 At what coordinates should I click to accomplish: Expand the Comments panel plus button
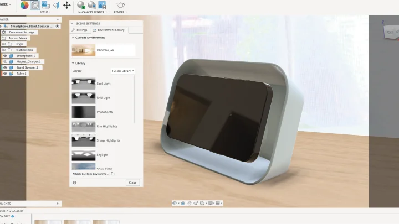click(58, 204)
